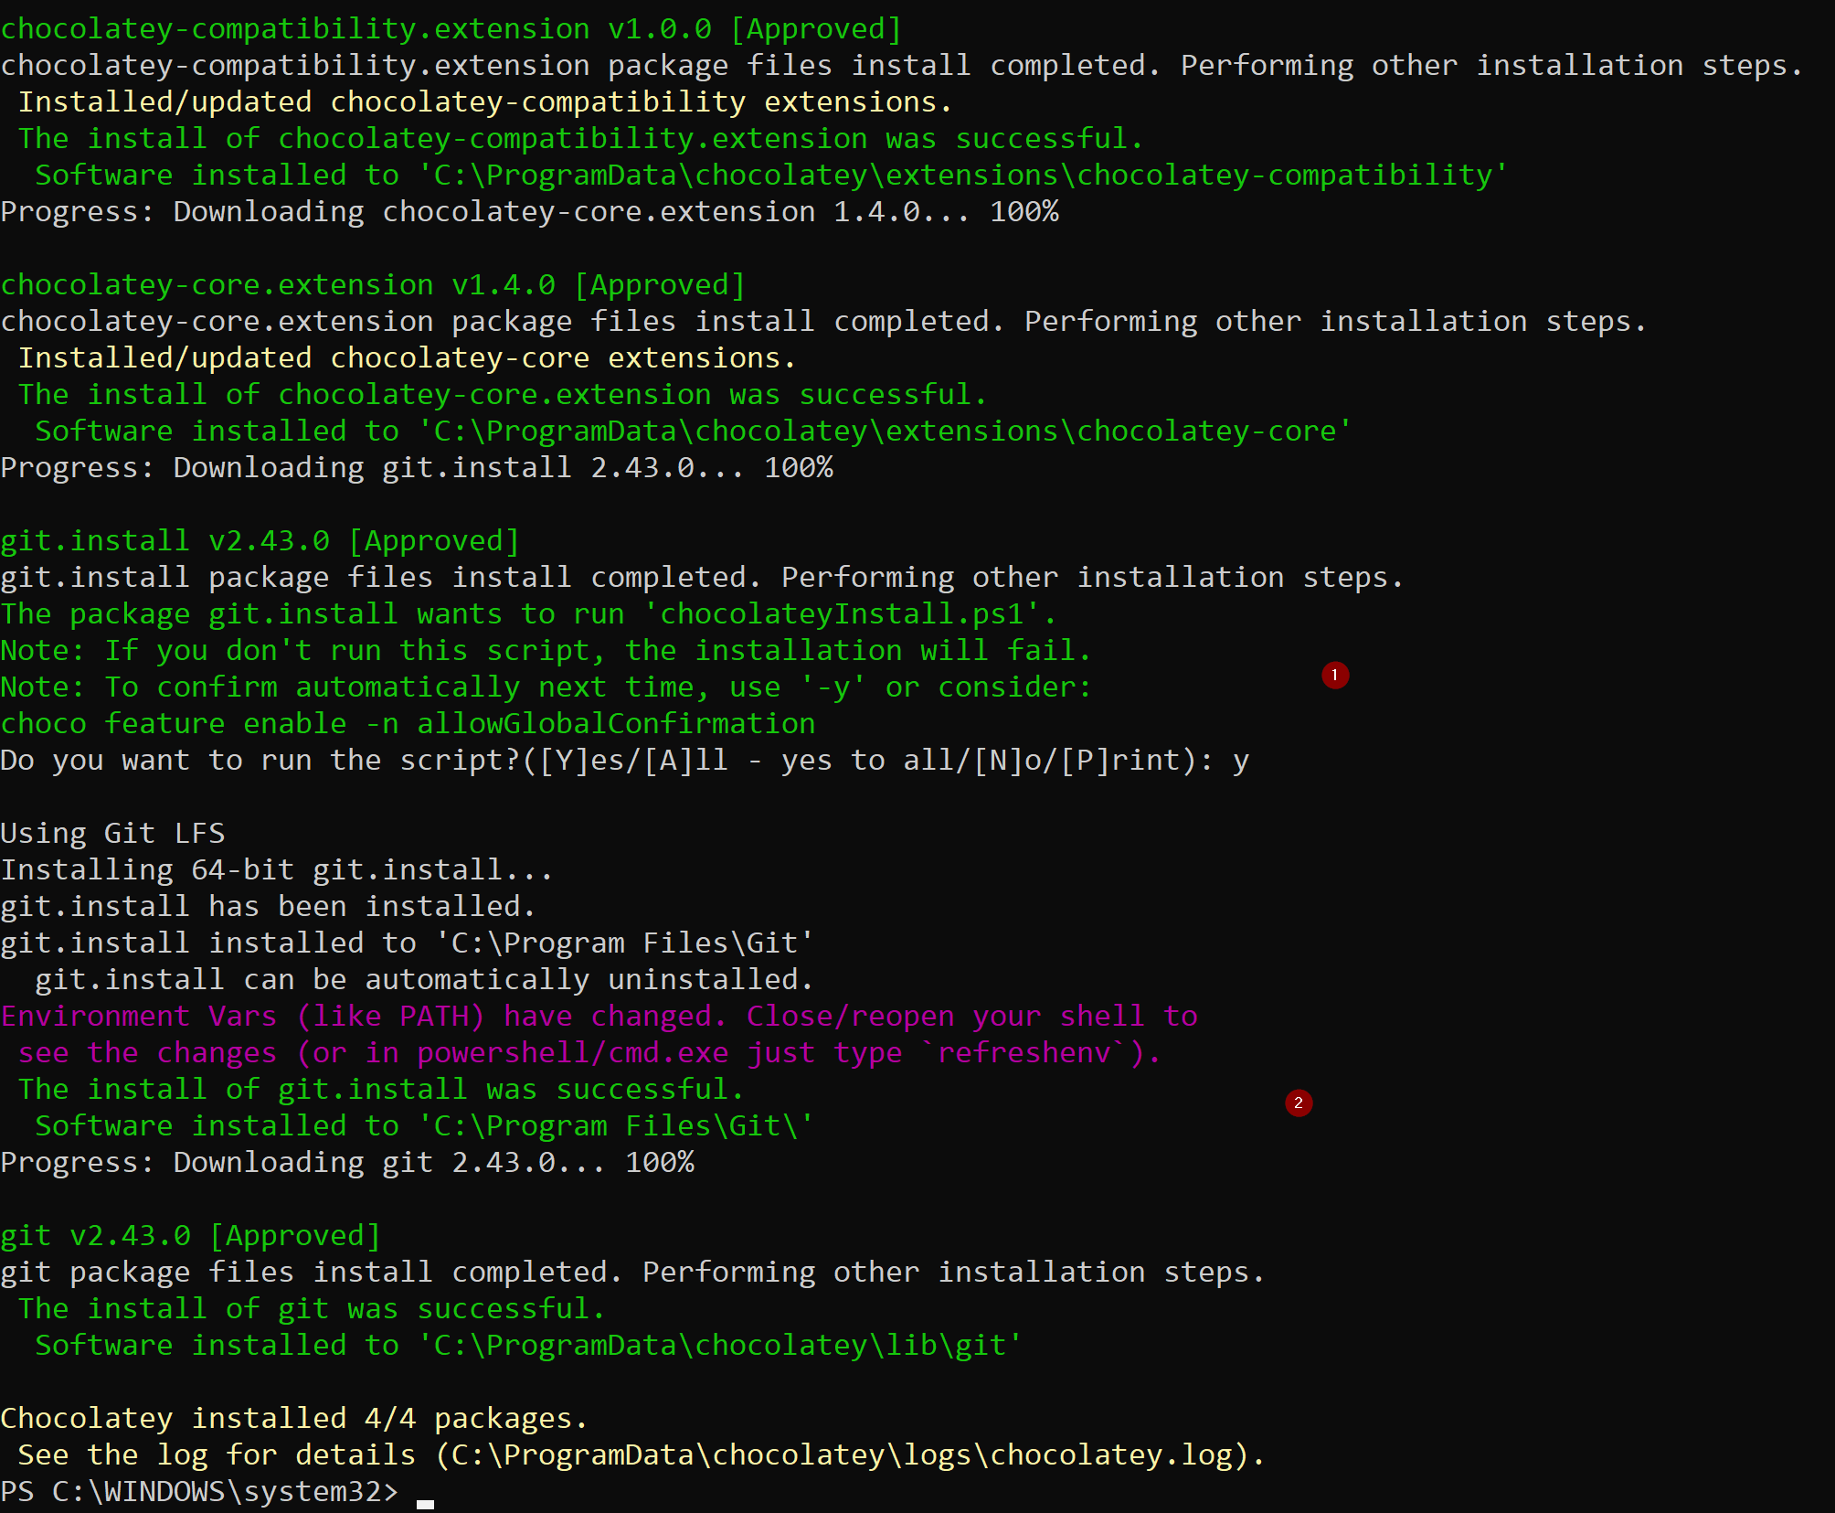Click 'Installing 64-bit git.install...' line
Image resolution: width=1835 pixels, height=1513 pixels.
point(277,870)
